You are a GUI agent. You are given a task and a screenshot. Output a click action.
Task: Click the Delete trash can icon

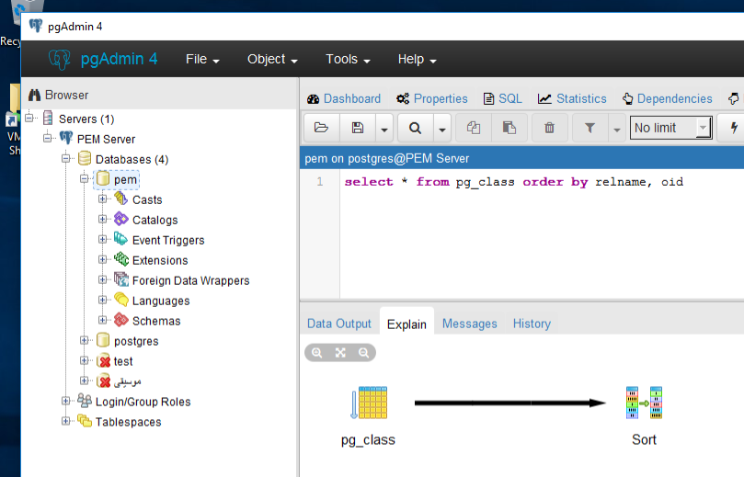(x=549, y=128)
